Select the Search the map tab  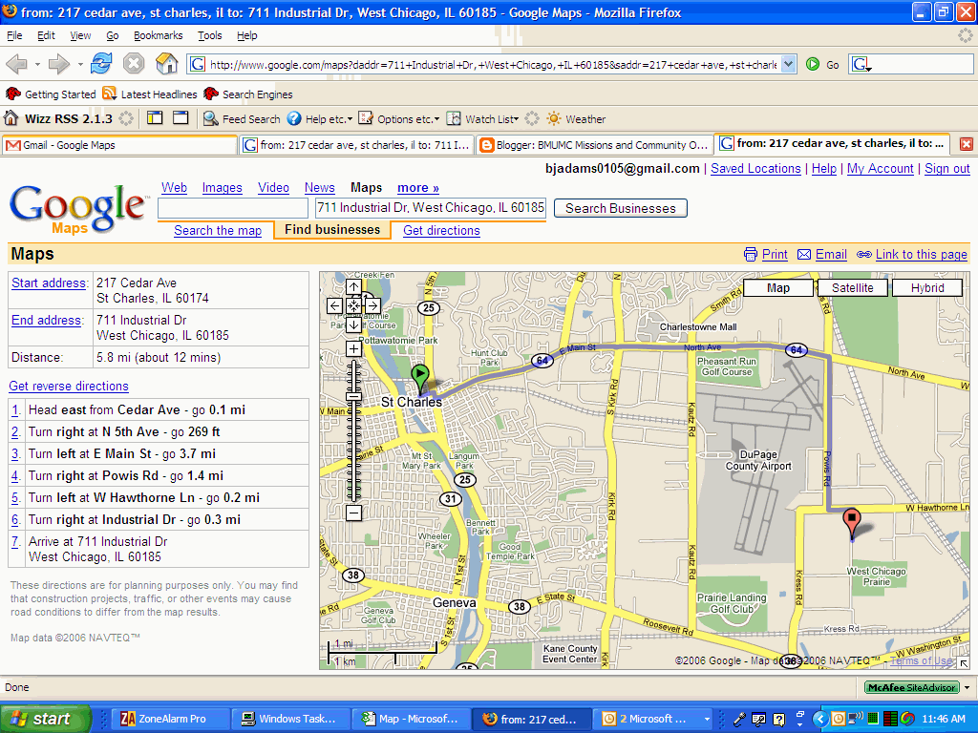pyautogui.click(x=218, y=231)
